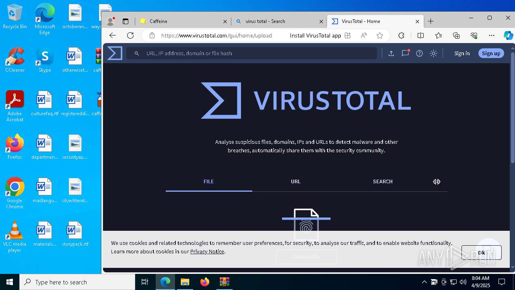Close the virus total - Search tab
Screen dimensions: 515x290
coord(321,21)
